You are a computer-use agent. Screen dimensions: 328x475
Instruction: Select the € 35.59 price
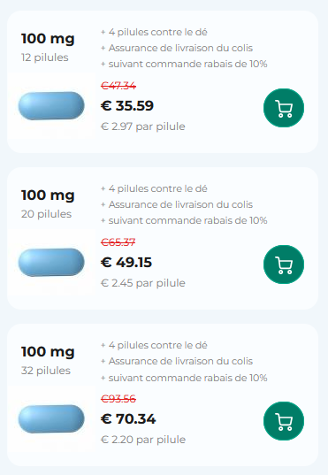click(127, 106)
